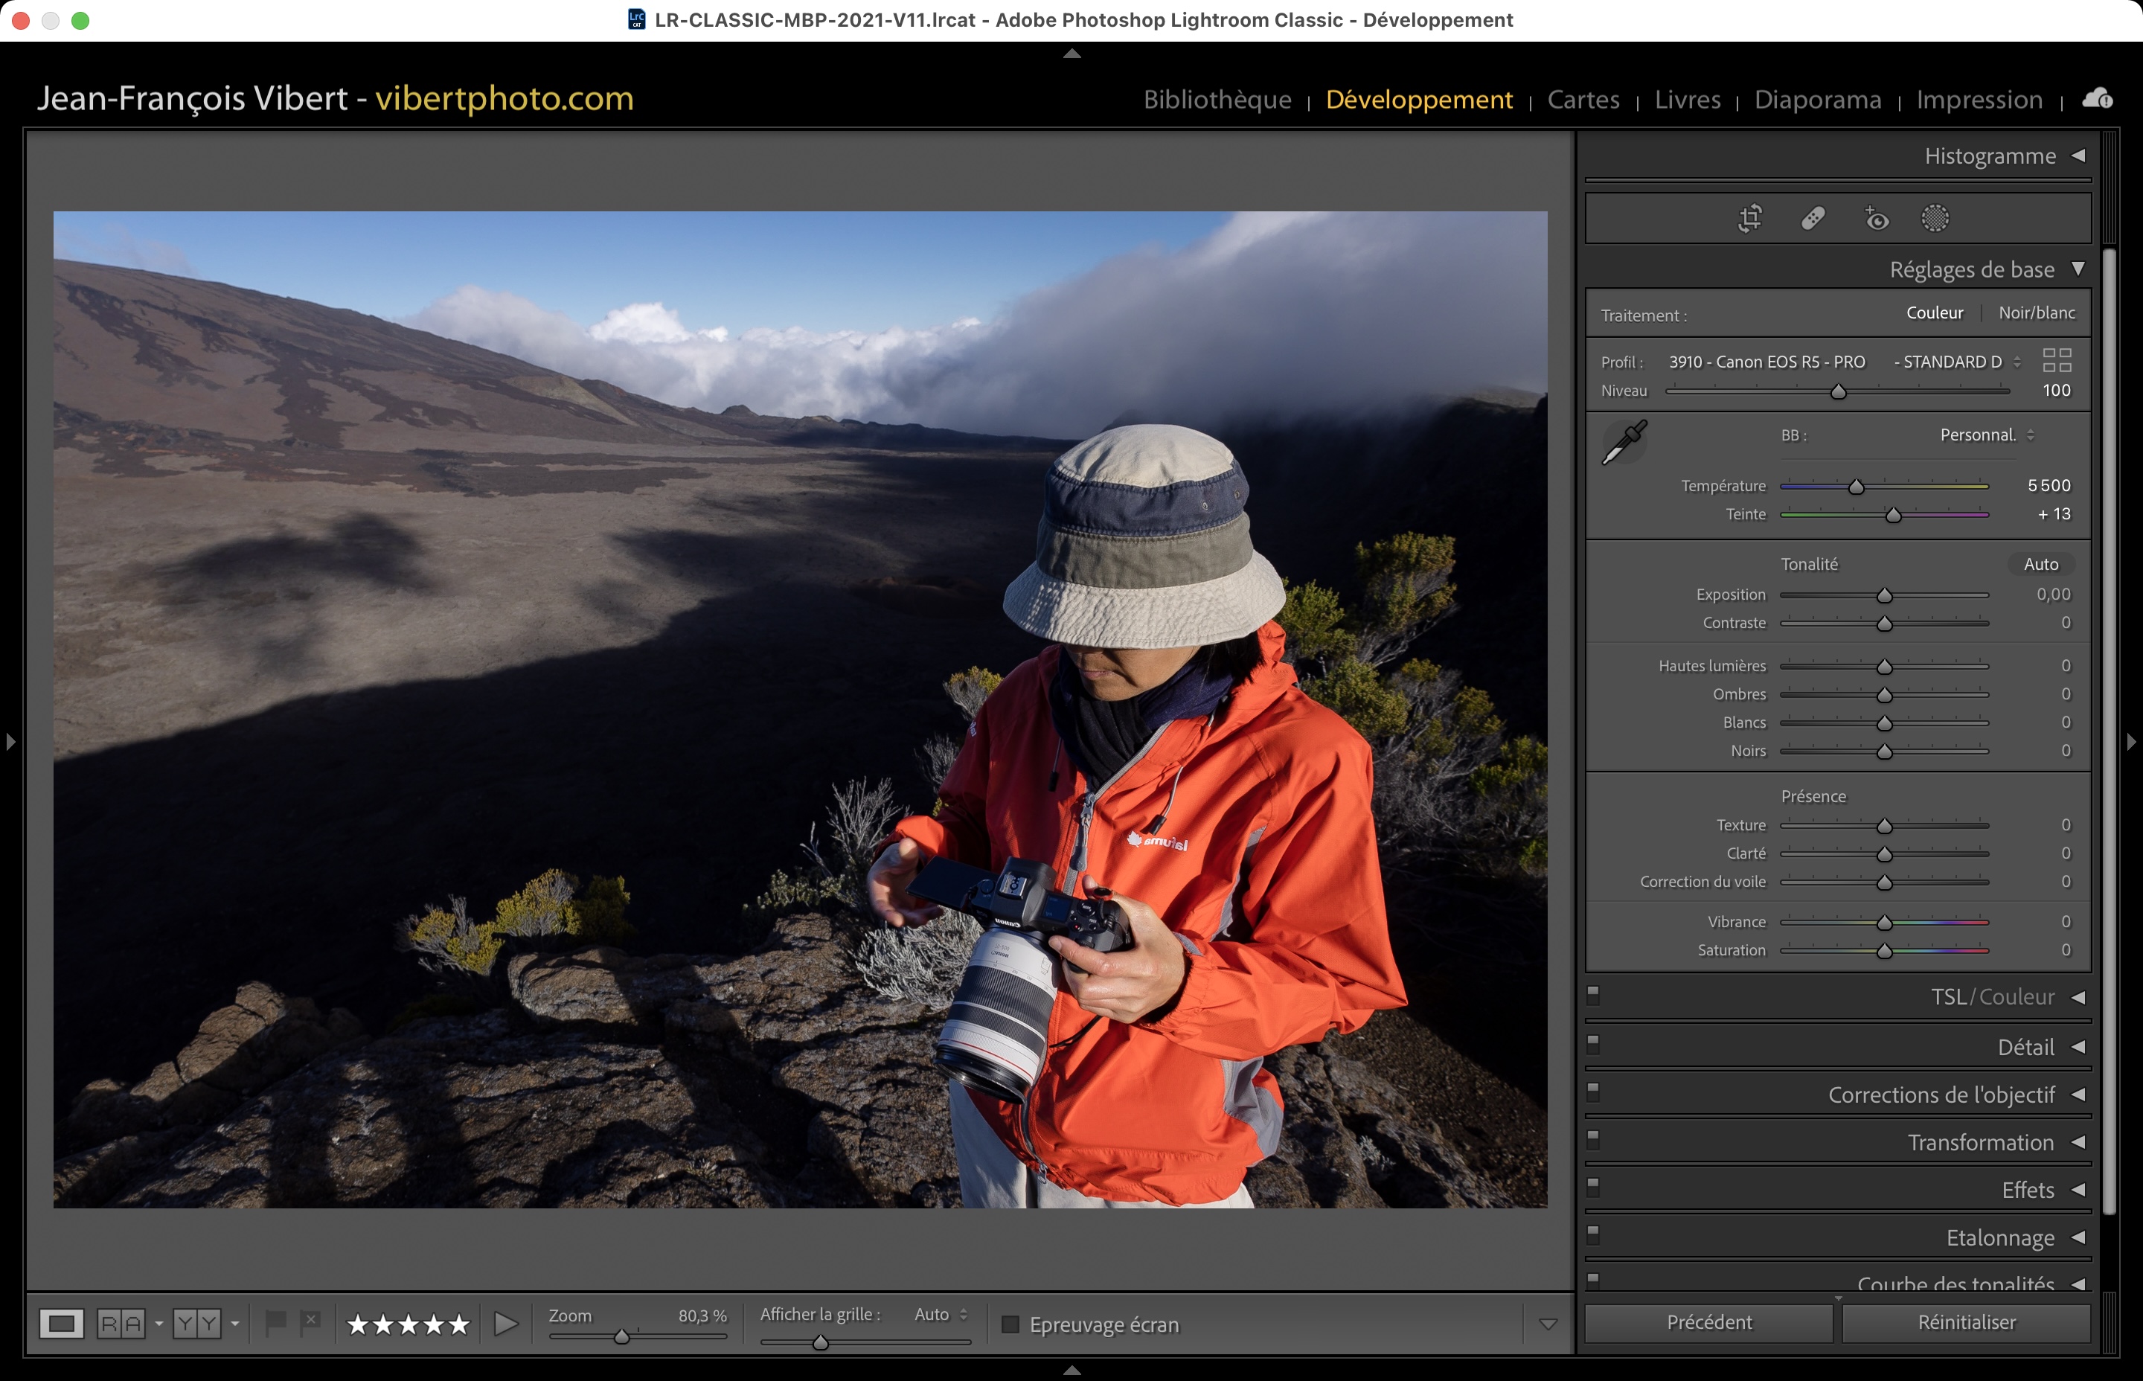Viewport: 2143px width, 1381px height.
Task: Open the Masking tool circle icon
Action: pyautogui.click(x=1935, y=218)
